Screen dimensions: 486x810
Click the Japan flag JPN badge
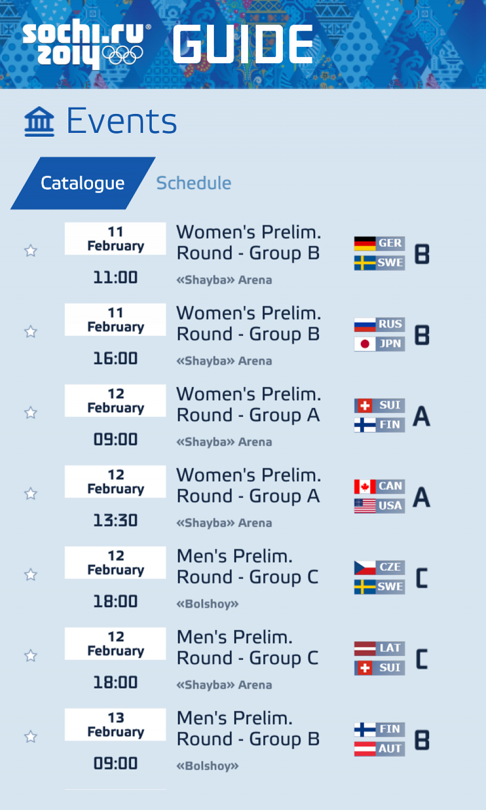379,344
